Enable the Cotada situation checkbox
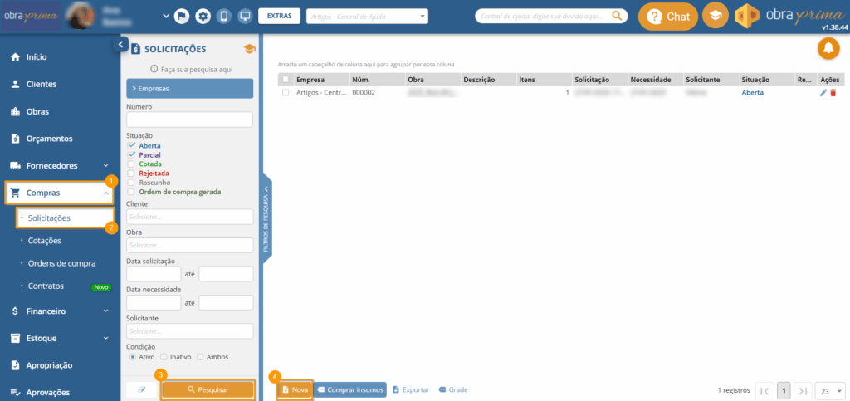Image resolution: width=850 pixels, height=401 pixels. tap(131, 164)
